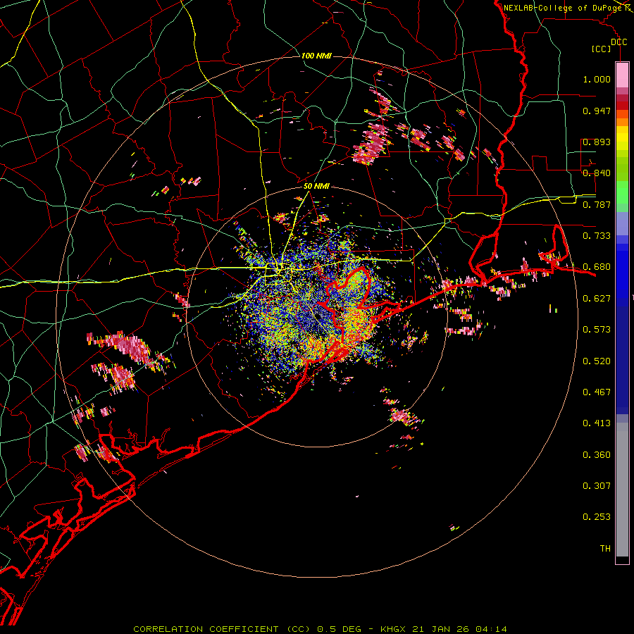Select the 0.733 scale value
634x634 pixels.
pos(597,236)
